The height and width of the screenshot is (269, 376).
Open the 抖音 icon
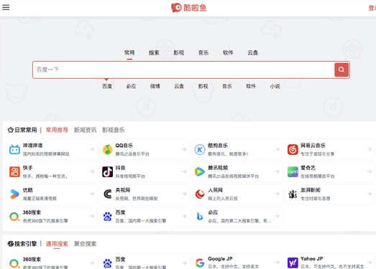(107, 171)
